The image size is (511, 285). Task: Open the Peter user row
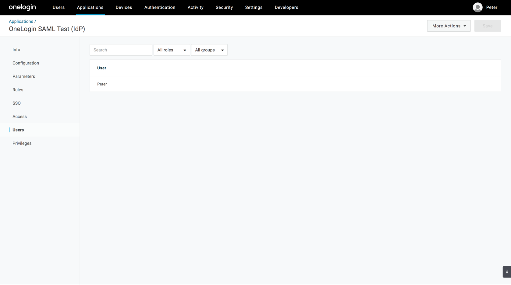(x=295, y=84)
